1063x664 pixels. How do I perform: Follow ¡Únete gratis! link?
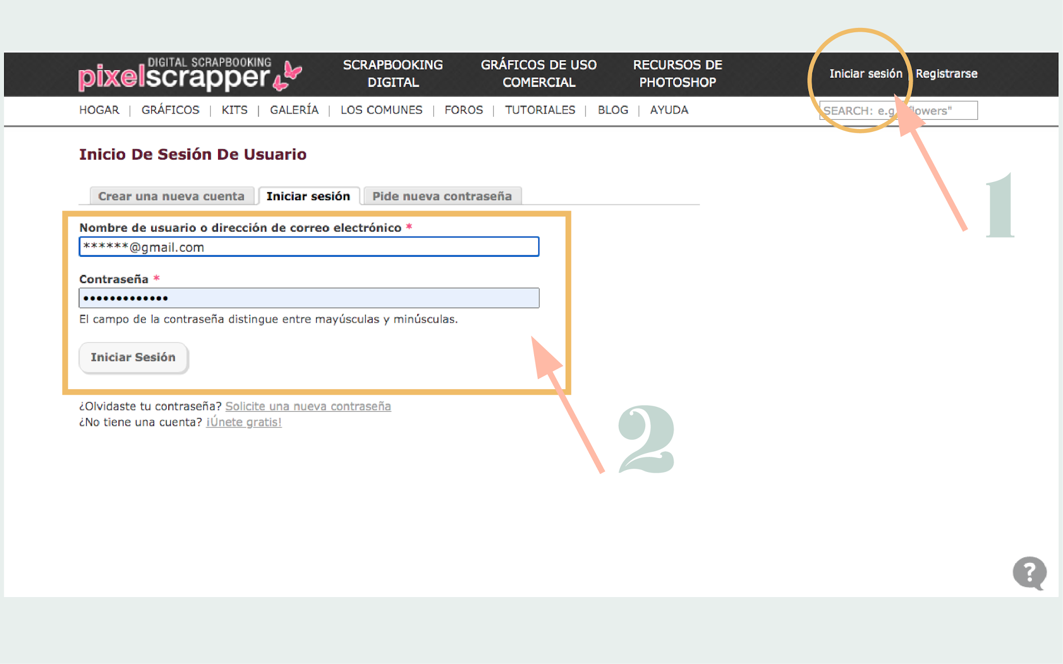(243, 422)
